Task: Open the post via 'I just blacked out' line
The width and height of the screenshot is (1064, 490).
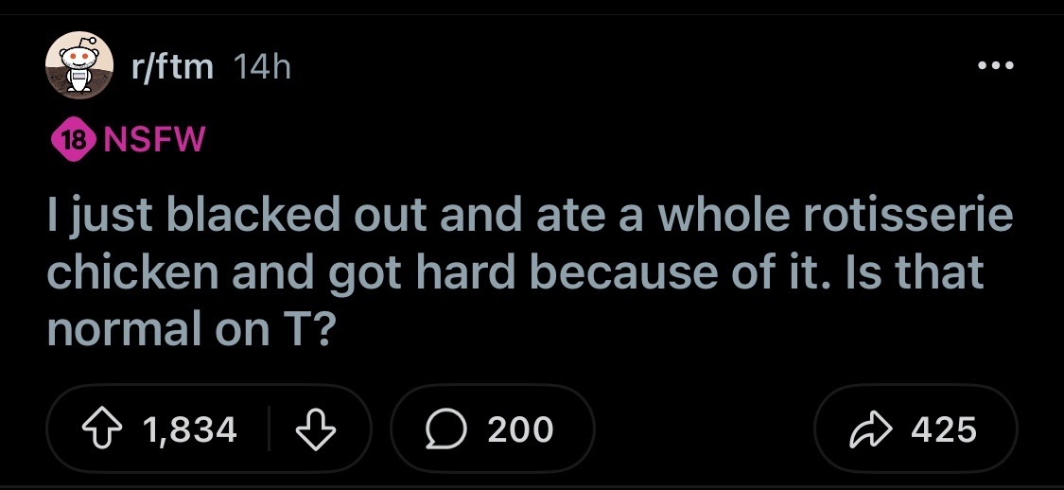Action: tap(530, 215)
